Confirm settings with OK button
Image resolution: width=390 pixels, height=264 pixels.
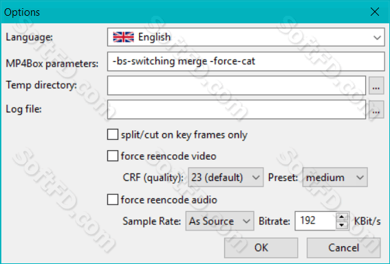261,248
